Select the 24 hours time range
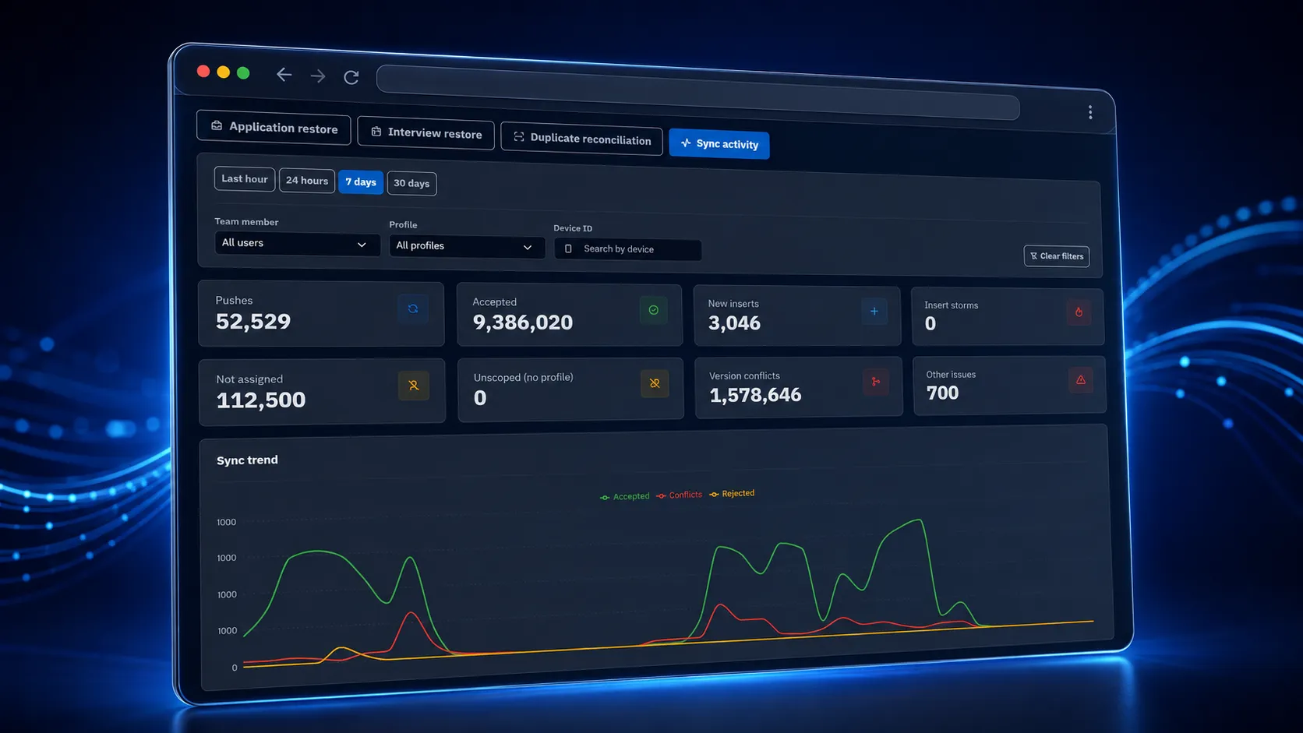The height and width of the screenshot is (733, 1303). (307, 181)
